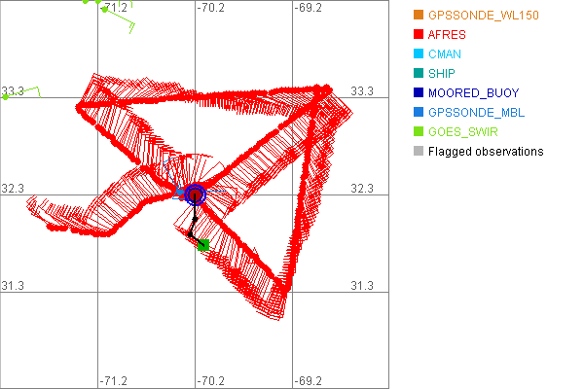Click the 31.3 latitude label on right

362,285
